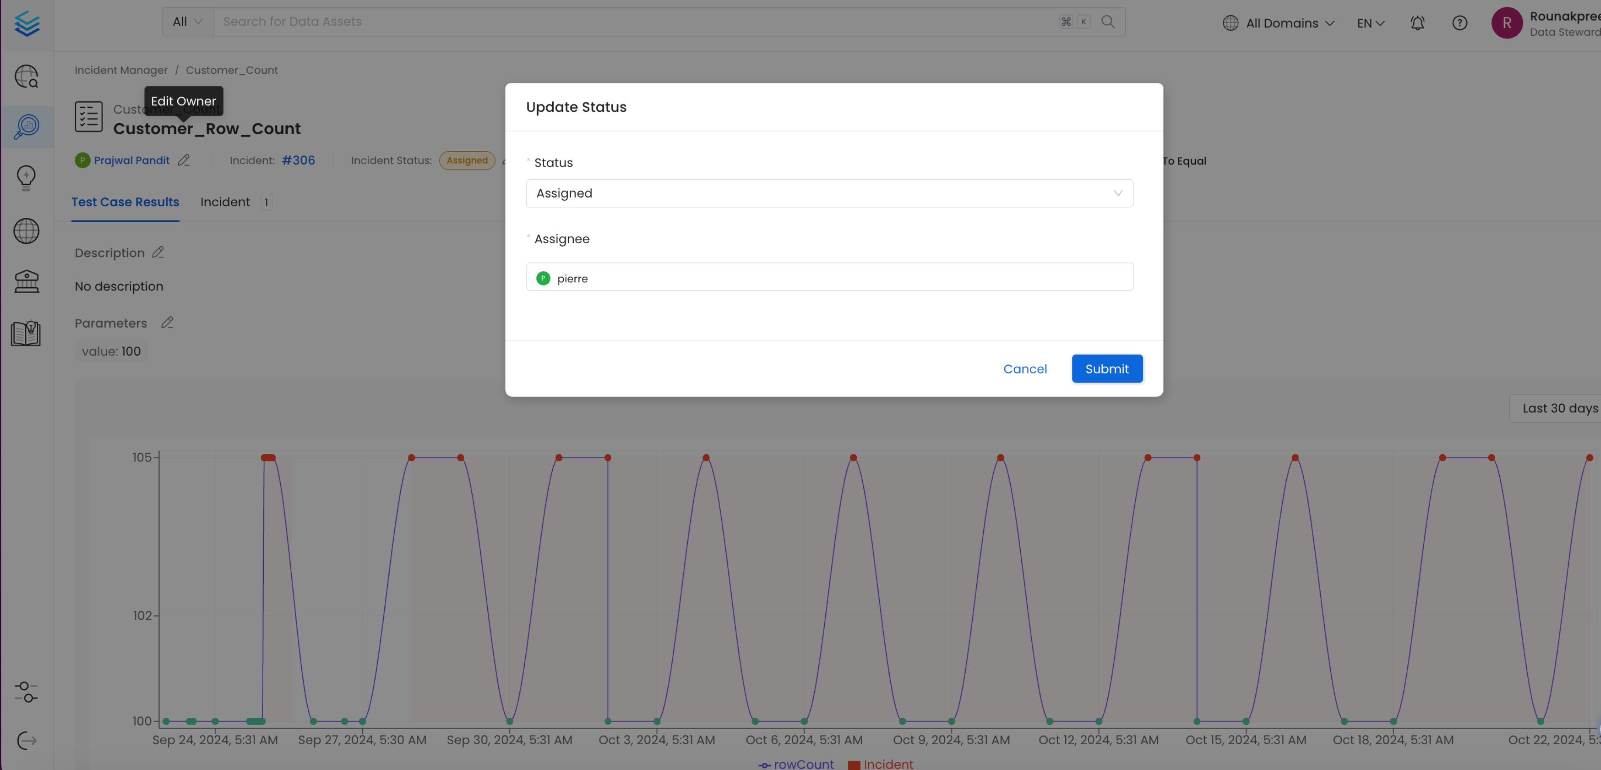Click the logout arrow sidebar icon
The height and width of the screenshot is (770, 1601).
coord(26,740)
